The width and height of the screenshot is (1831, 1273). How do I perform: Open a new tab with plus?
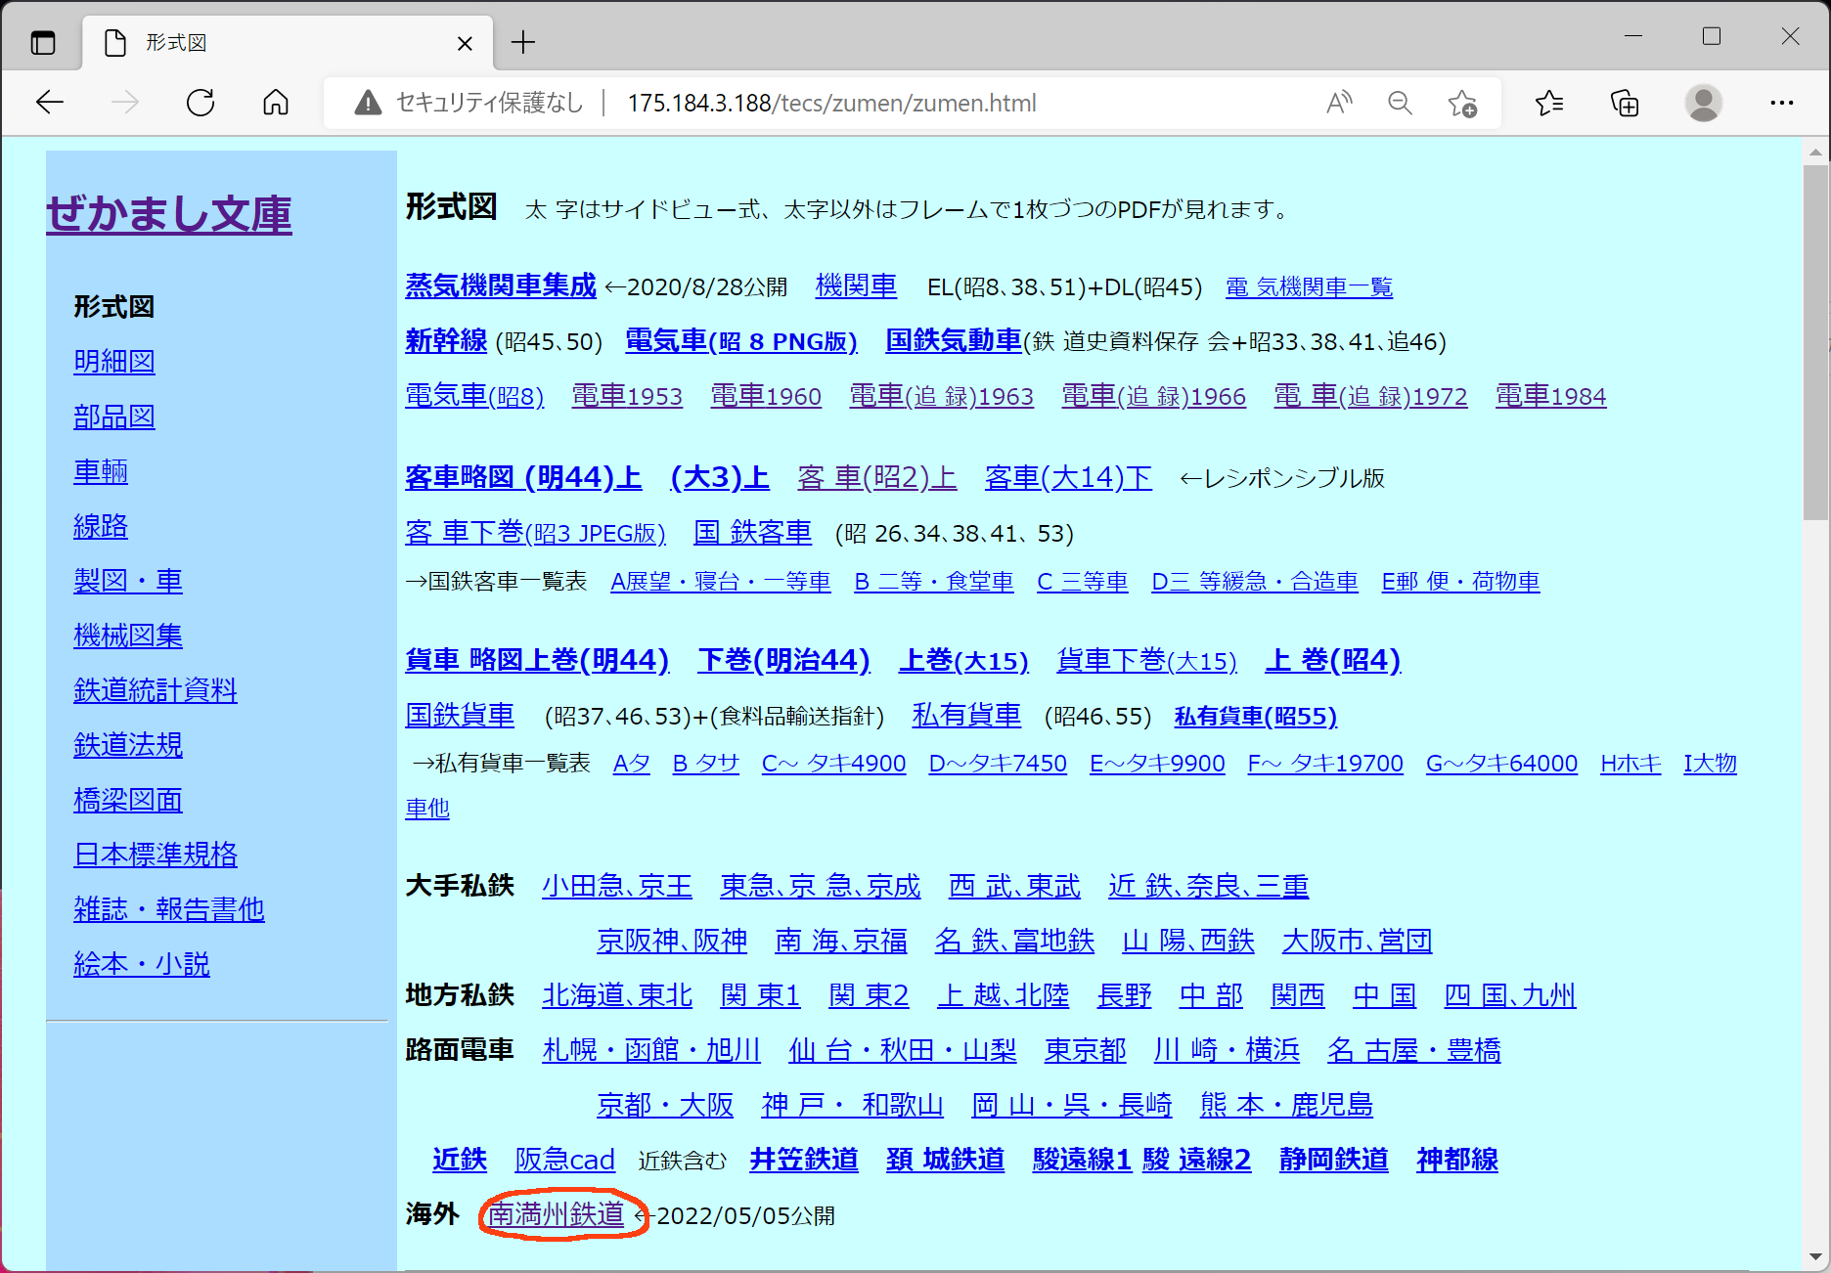[x=523, y=42]
